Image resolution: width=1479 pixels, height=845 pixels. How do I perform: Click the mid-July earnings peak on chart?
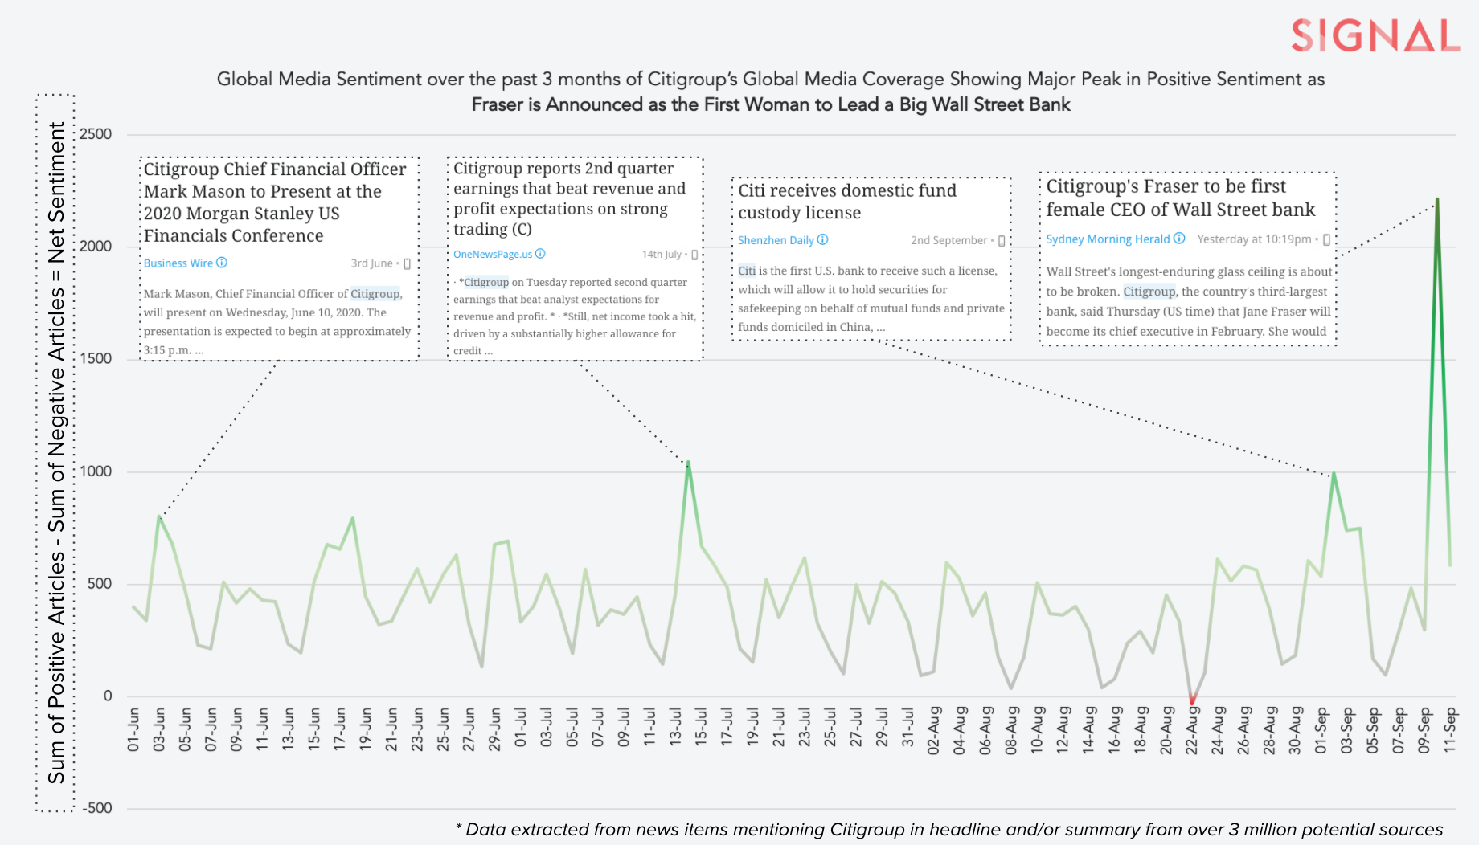point(688,463)
